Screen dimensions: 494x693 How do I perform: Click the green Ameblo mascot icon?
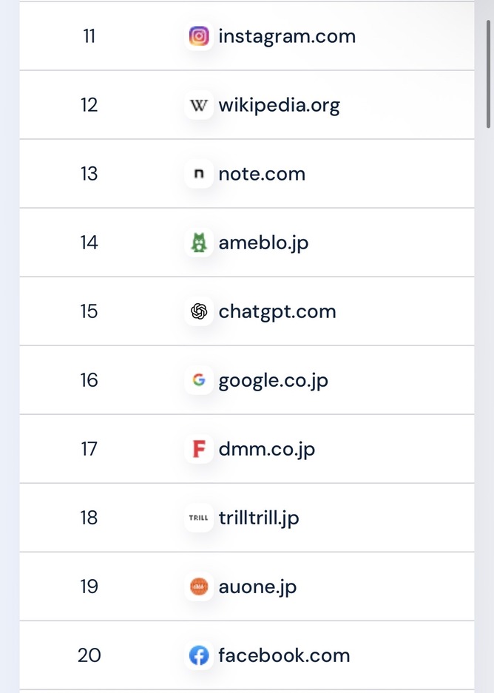pos(198,243)
